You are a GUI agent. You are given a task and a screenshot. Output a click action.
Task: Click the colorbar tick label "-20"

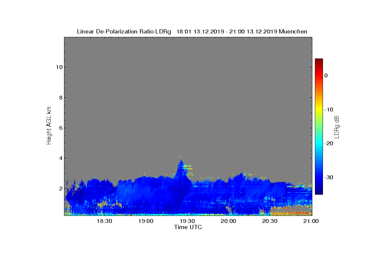click(329, 143)
